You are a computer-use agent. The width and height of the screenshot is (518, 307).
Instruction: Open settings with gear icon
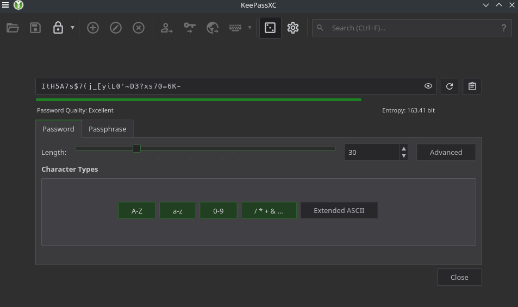tap(293, 28)
